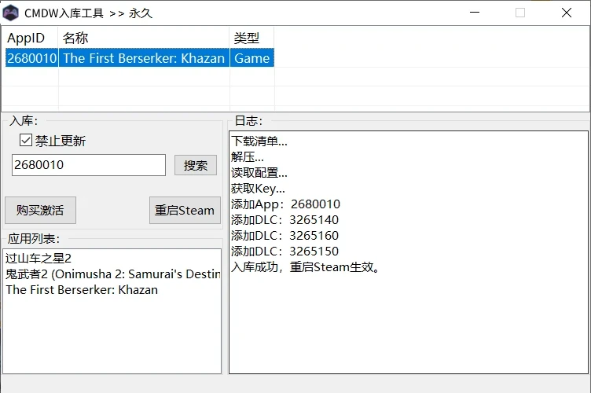Click the 购买激活 button

[x=40, y=210]
